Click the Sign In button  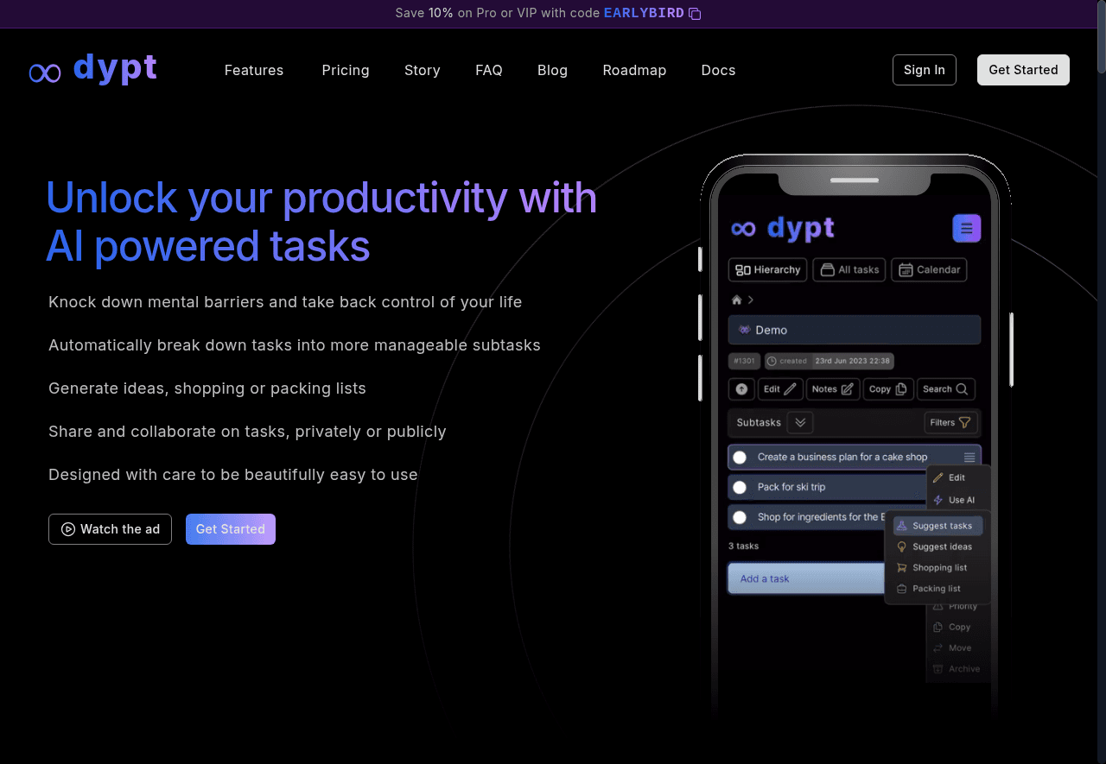(x=924, y=70)
